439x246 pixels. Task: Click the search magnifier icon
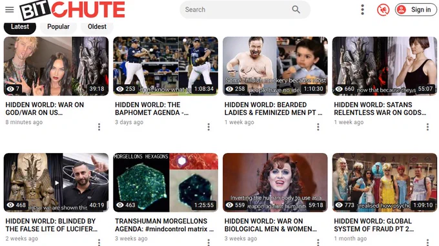coord(296,10)
